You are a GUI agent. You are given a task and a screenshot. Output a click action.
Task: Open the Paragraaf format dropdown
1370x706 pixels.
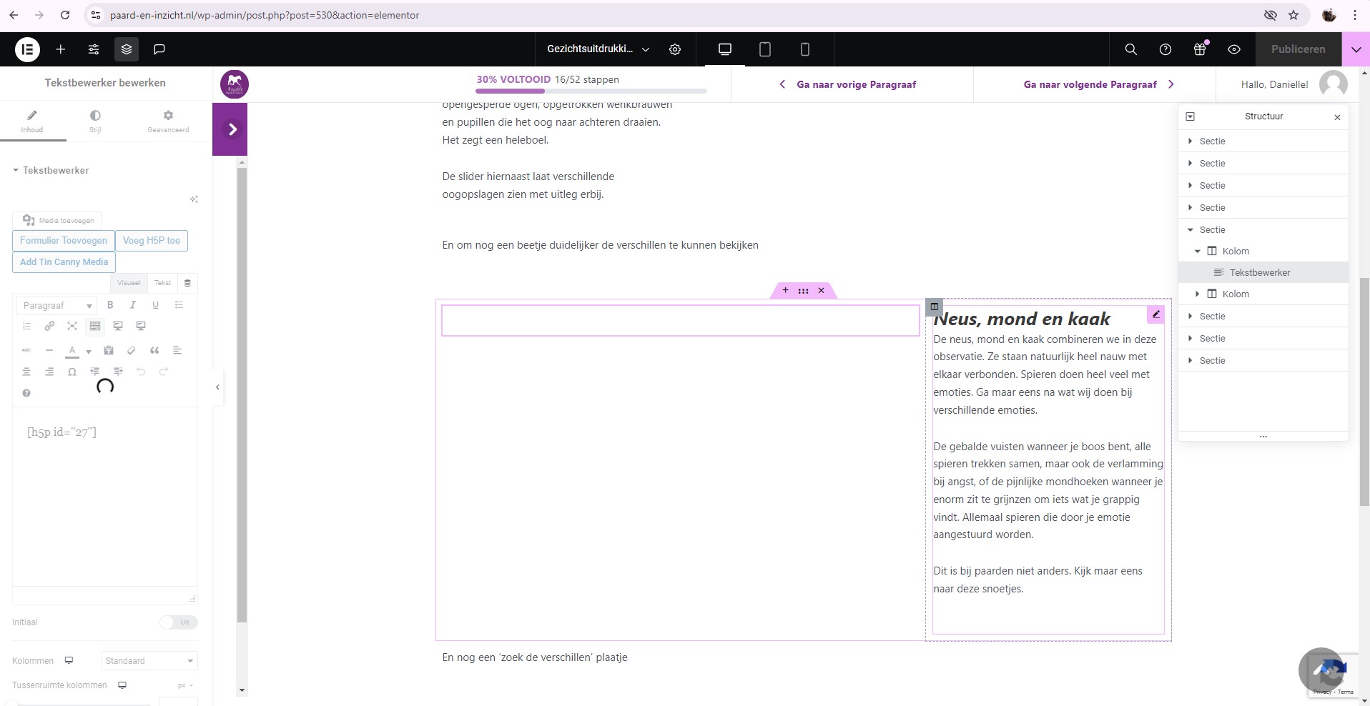56,305
